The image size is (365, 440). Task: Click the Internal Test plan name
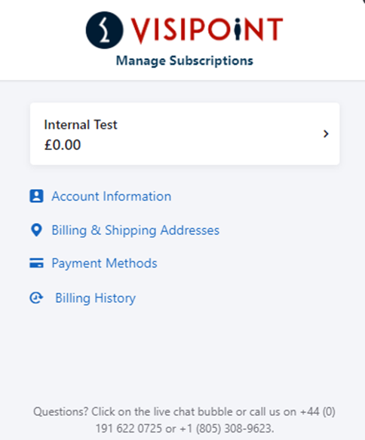[81, 124]
